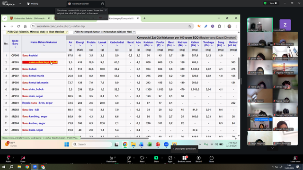The height and width of the screenshot is (170, 303).
Task: Click the Zoom app taskbar icon
Action: [x=35, y=167]
